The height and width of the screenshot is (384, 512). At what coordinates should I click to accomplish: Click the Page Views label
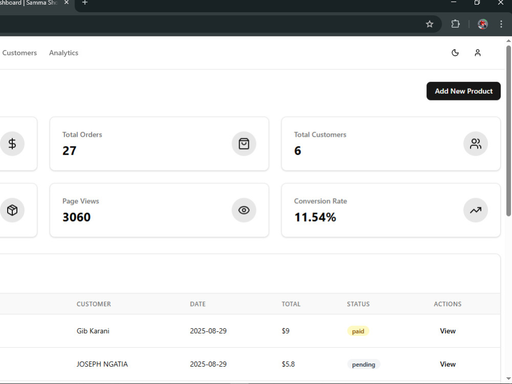(x=81, y=201)
